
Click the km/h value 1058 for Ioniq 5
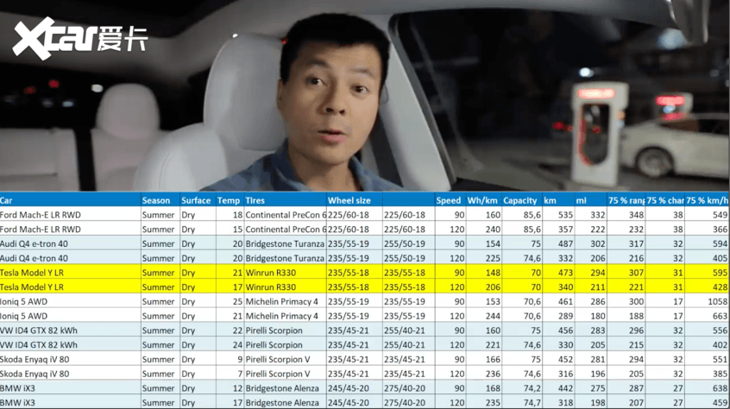(x=718, y=301)
